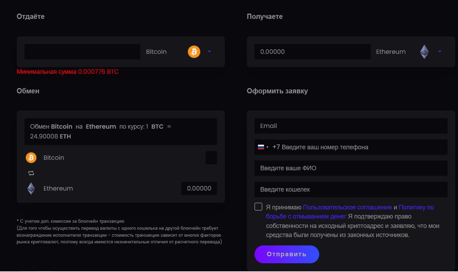
Task: Click the Ethereum currency name in receive selector
Action: pos(391,52)
